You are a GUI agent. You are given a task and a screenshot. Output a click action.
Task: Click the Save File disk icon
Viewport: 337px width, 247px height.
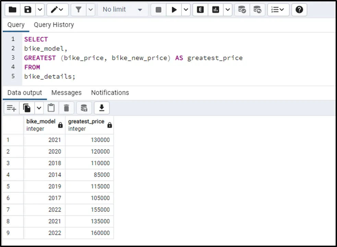click(28, 10)
